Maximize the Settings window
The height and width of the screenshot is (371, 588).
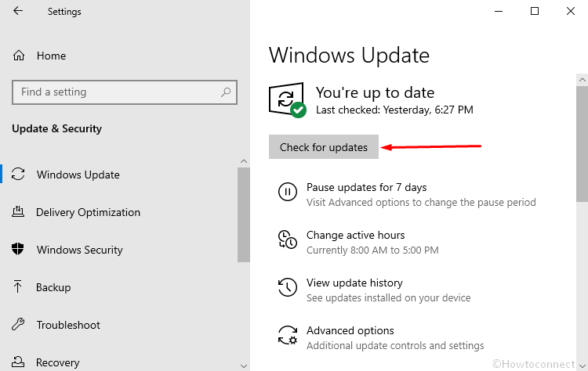click(x=535, y=11)
